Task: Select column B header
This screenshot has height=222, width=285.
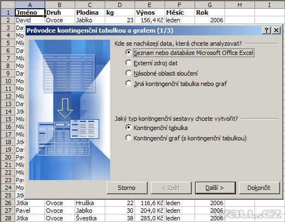Action: click(60, 5)
